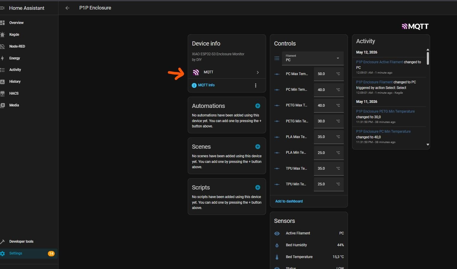Viewport: 457px width, 269px height.
Task: Edit the PETG Max Temperature value field
Action: 329,106
